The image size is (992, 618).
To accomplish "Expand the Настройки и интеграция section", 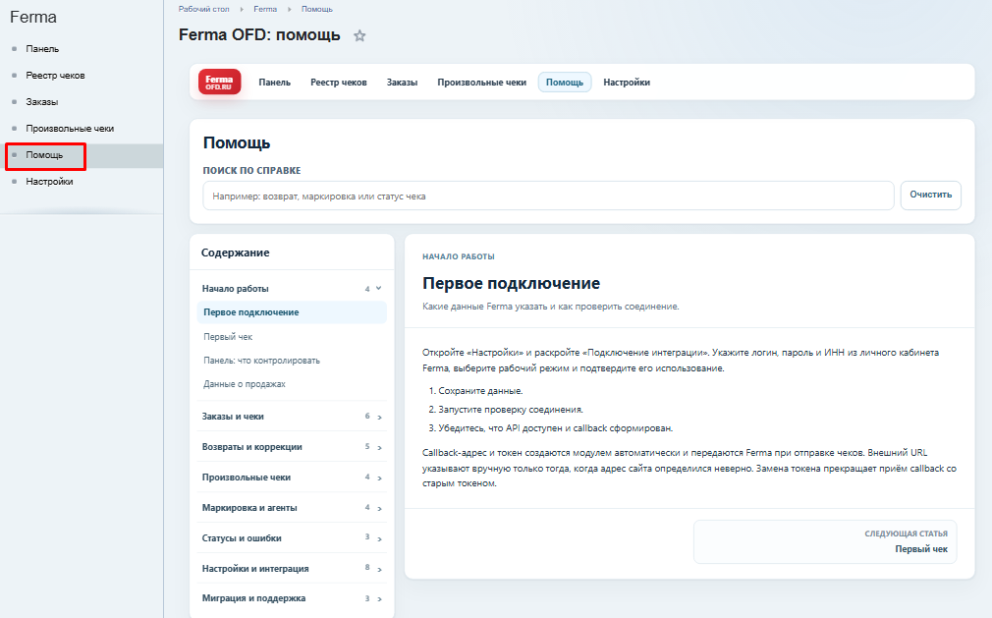I will (x=292, y=568).
